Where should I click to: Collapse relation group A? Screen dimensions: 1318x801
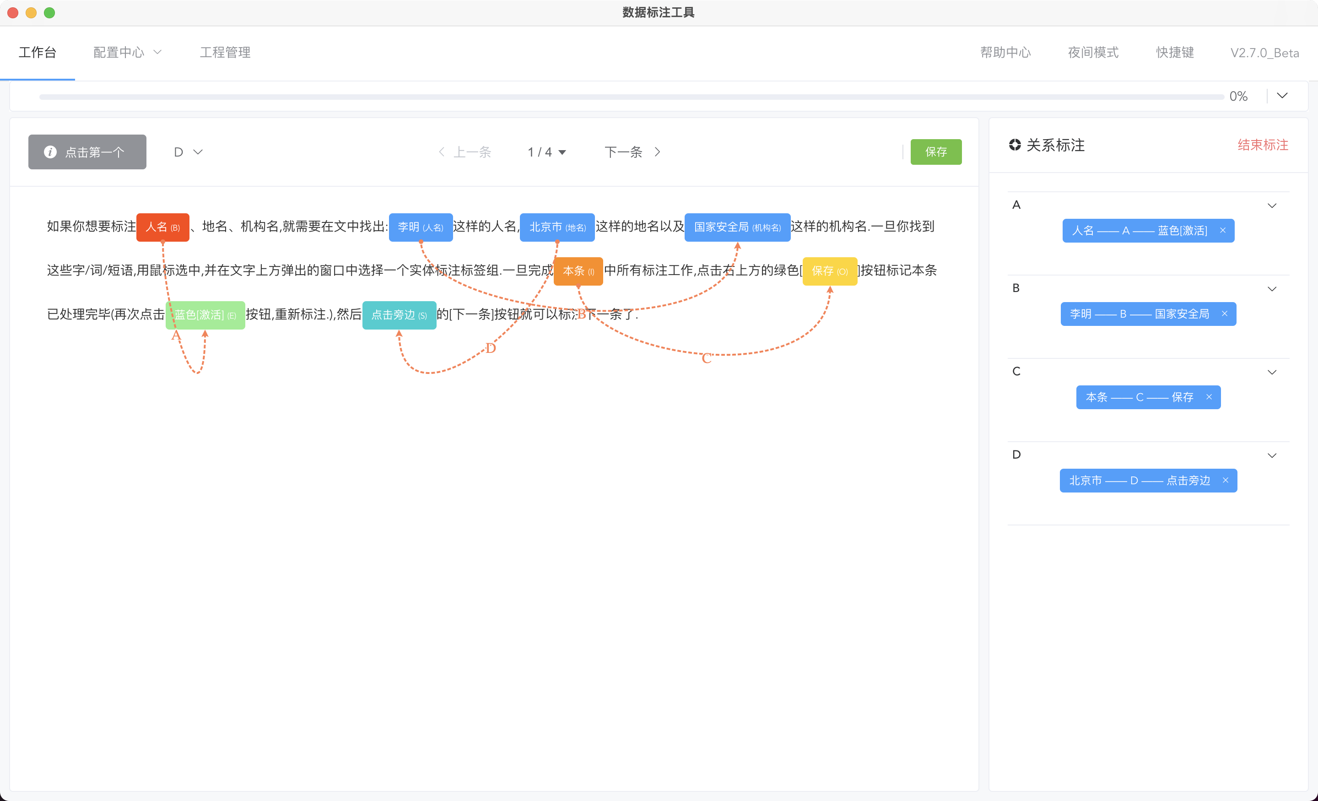(x=1272, y=206)
